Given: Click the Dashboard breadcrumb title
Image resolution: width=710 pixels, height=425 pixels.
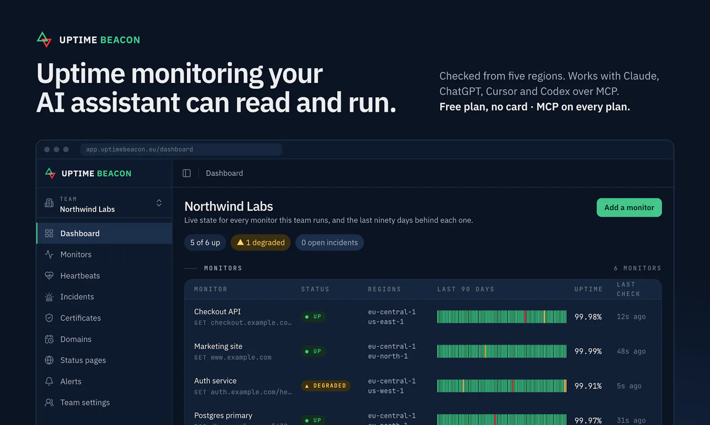Looking at the screenshot, I should coord(225,173).
